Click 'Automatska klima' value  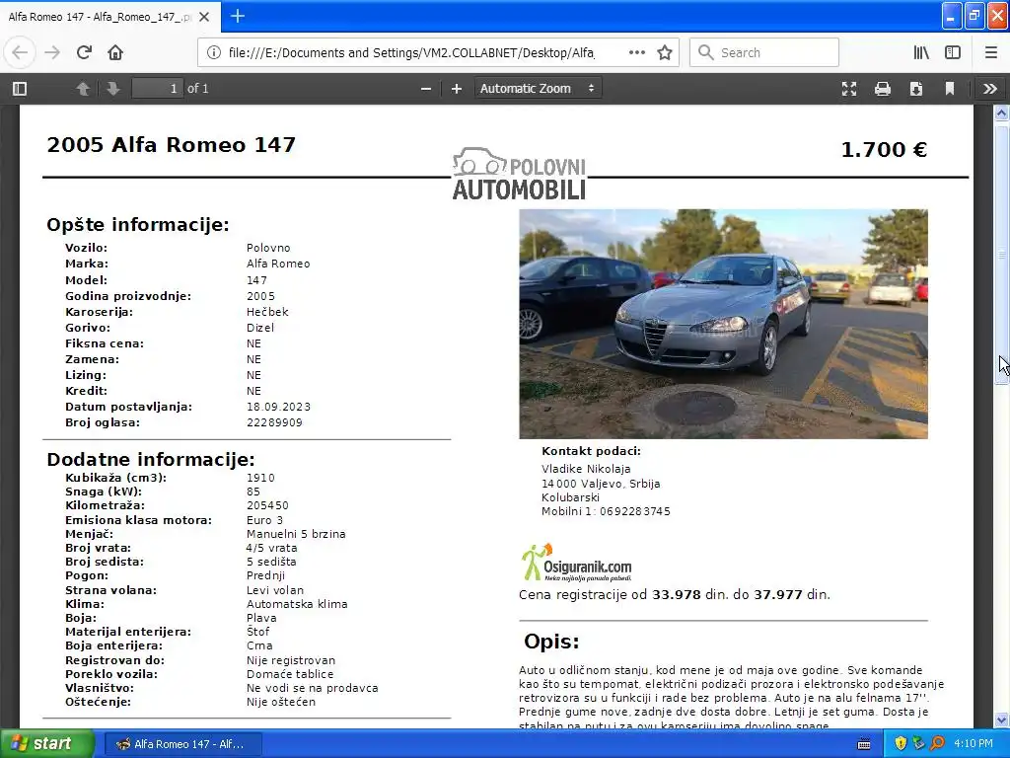click(x=297, y=605)
